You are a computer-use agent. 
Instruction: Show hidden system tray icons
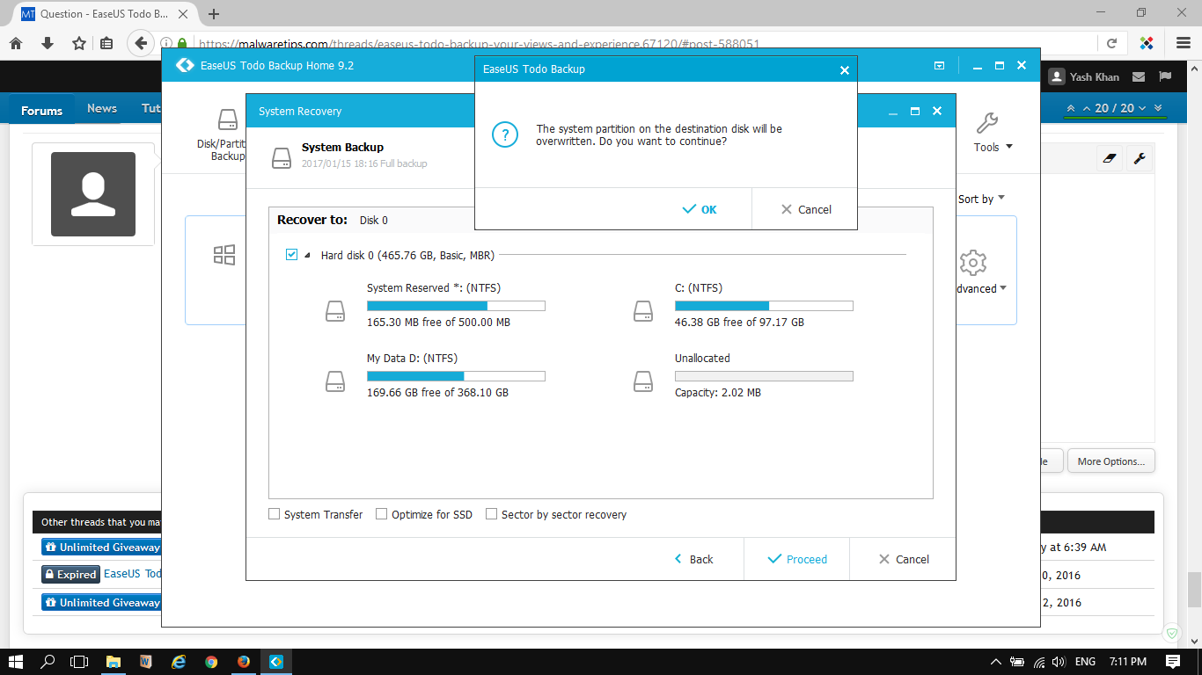[995, 662]
